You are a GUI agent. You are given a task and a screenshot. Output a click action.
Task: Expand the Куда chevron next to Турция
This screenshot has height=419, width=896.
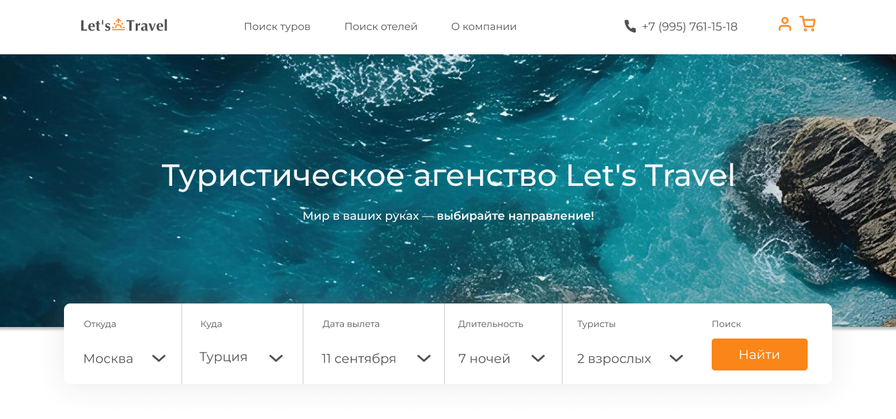click(276, 358)
